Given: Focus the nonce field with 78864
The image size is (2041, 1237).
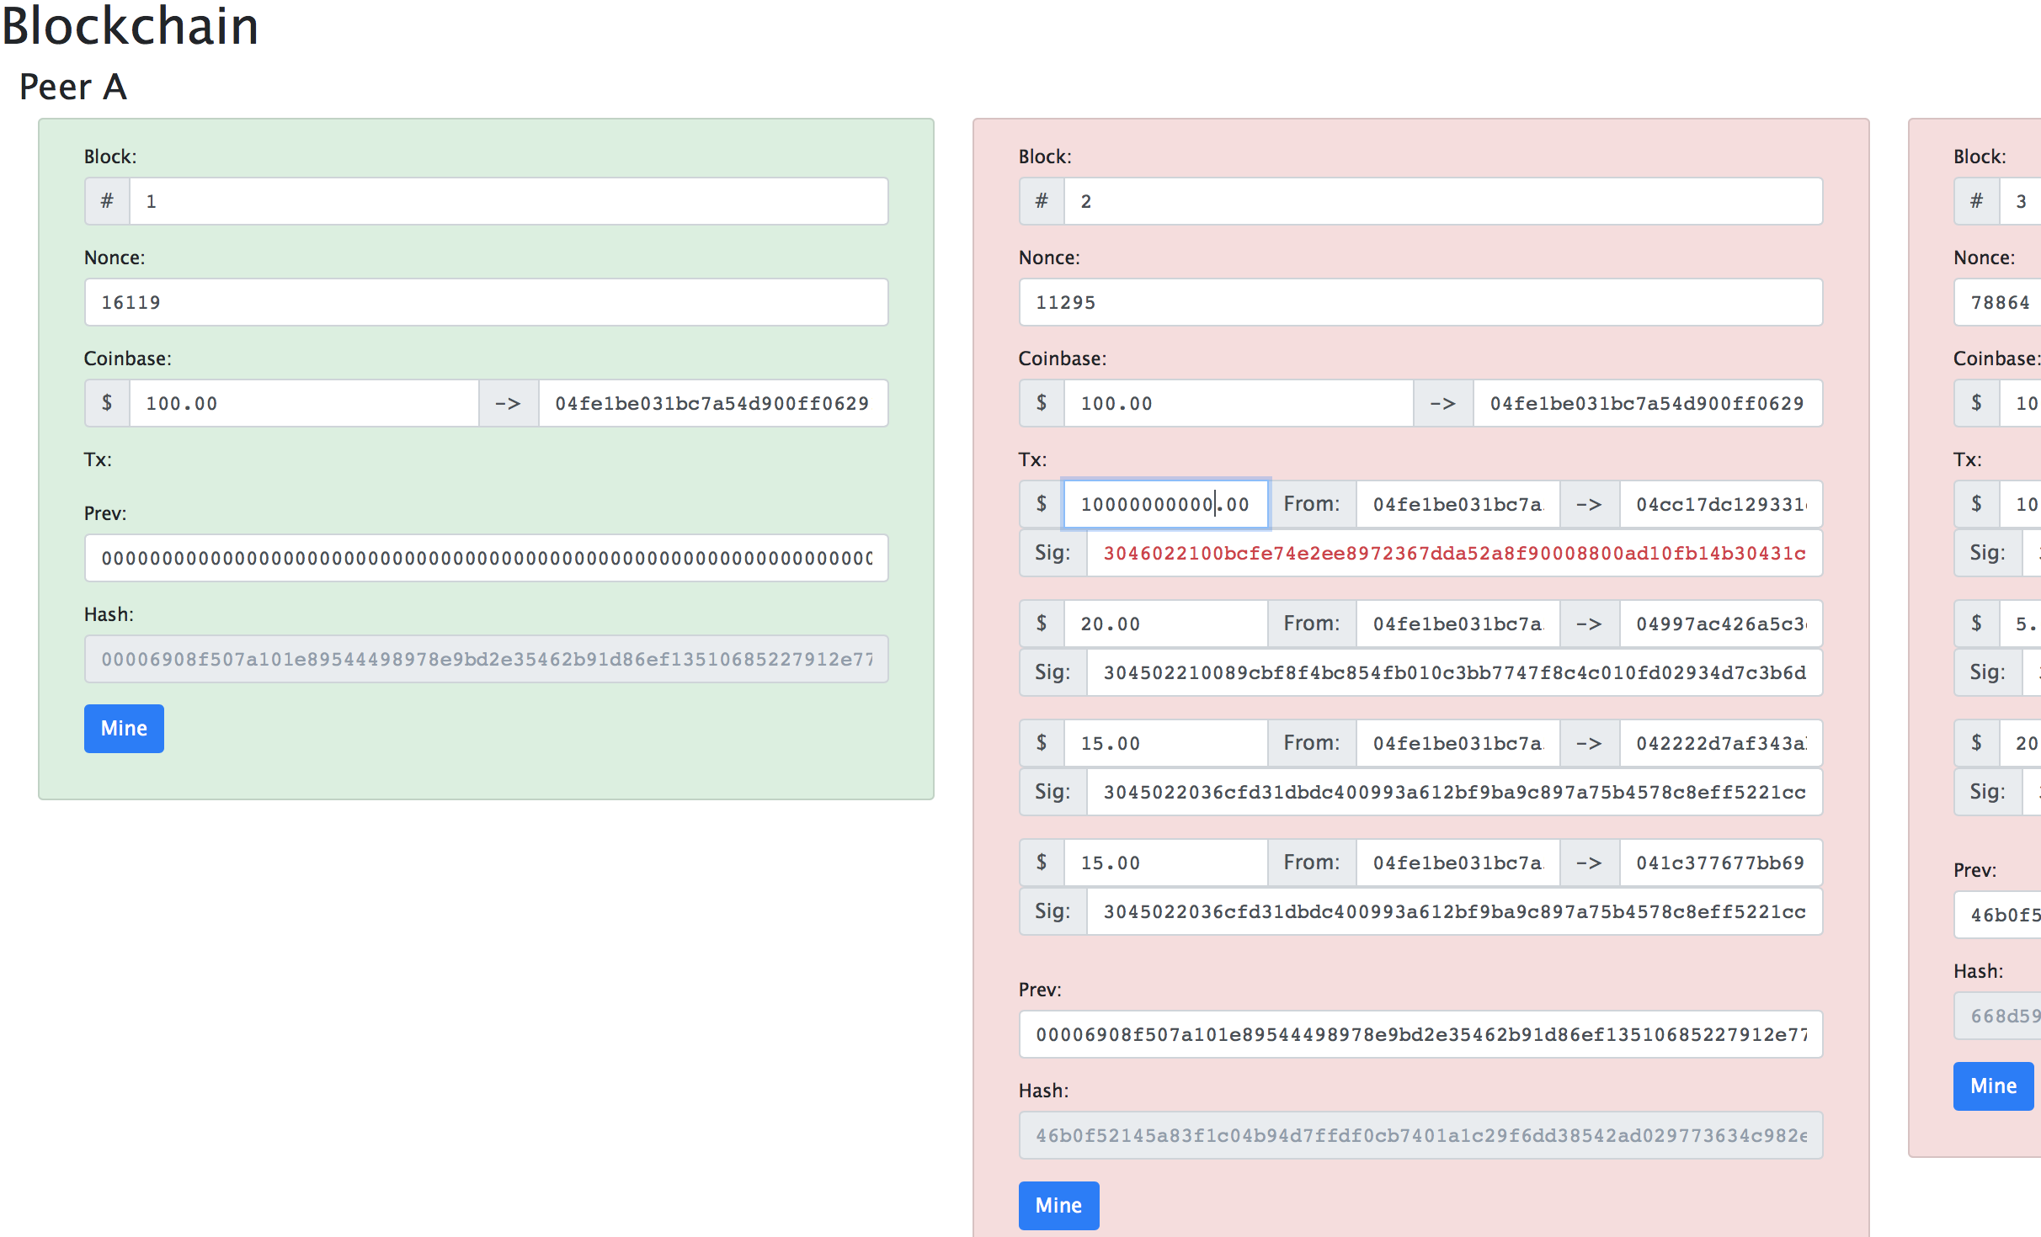Looking at the screenshot, I should [x=1997, y=302].
